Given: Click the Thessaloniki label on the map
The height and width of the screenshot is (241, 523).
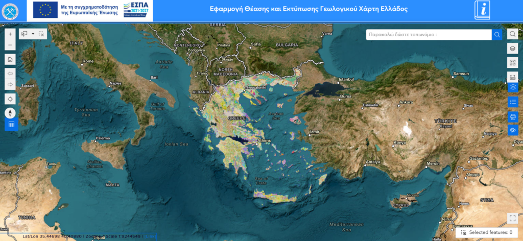Looking at the screenshot, I should pos(256,88).
